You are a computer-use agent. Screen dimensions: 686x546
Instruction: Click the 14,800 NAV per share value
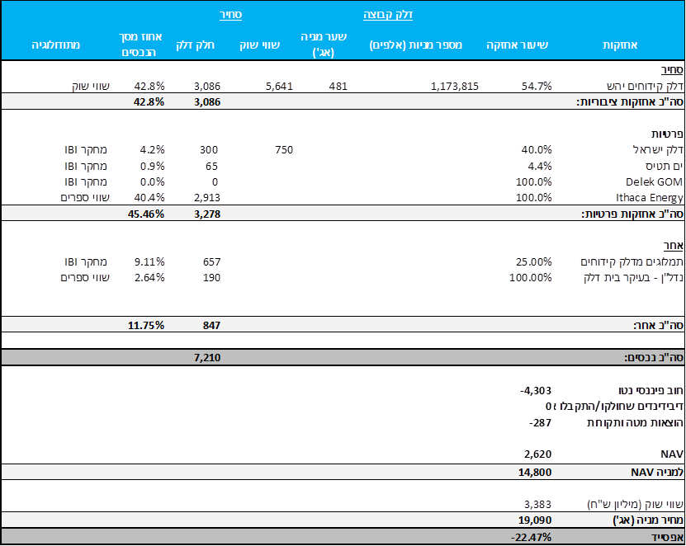coord(535,472)
